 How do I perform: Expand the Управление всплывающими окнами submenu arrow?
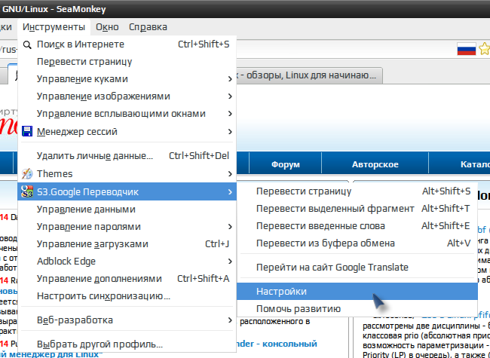230,114
